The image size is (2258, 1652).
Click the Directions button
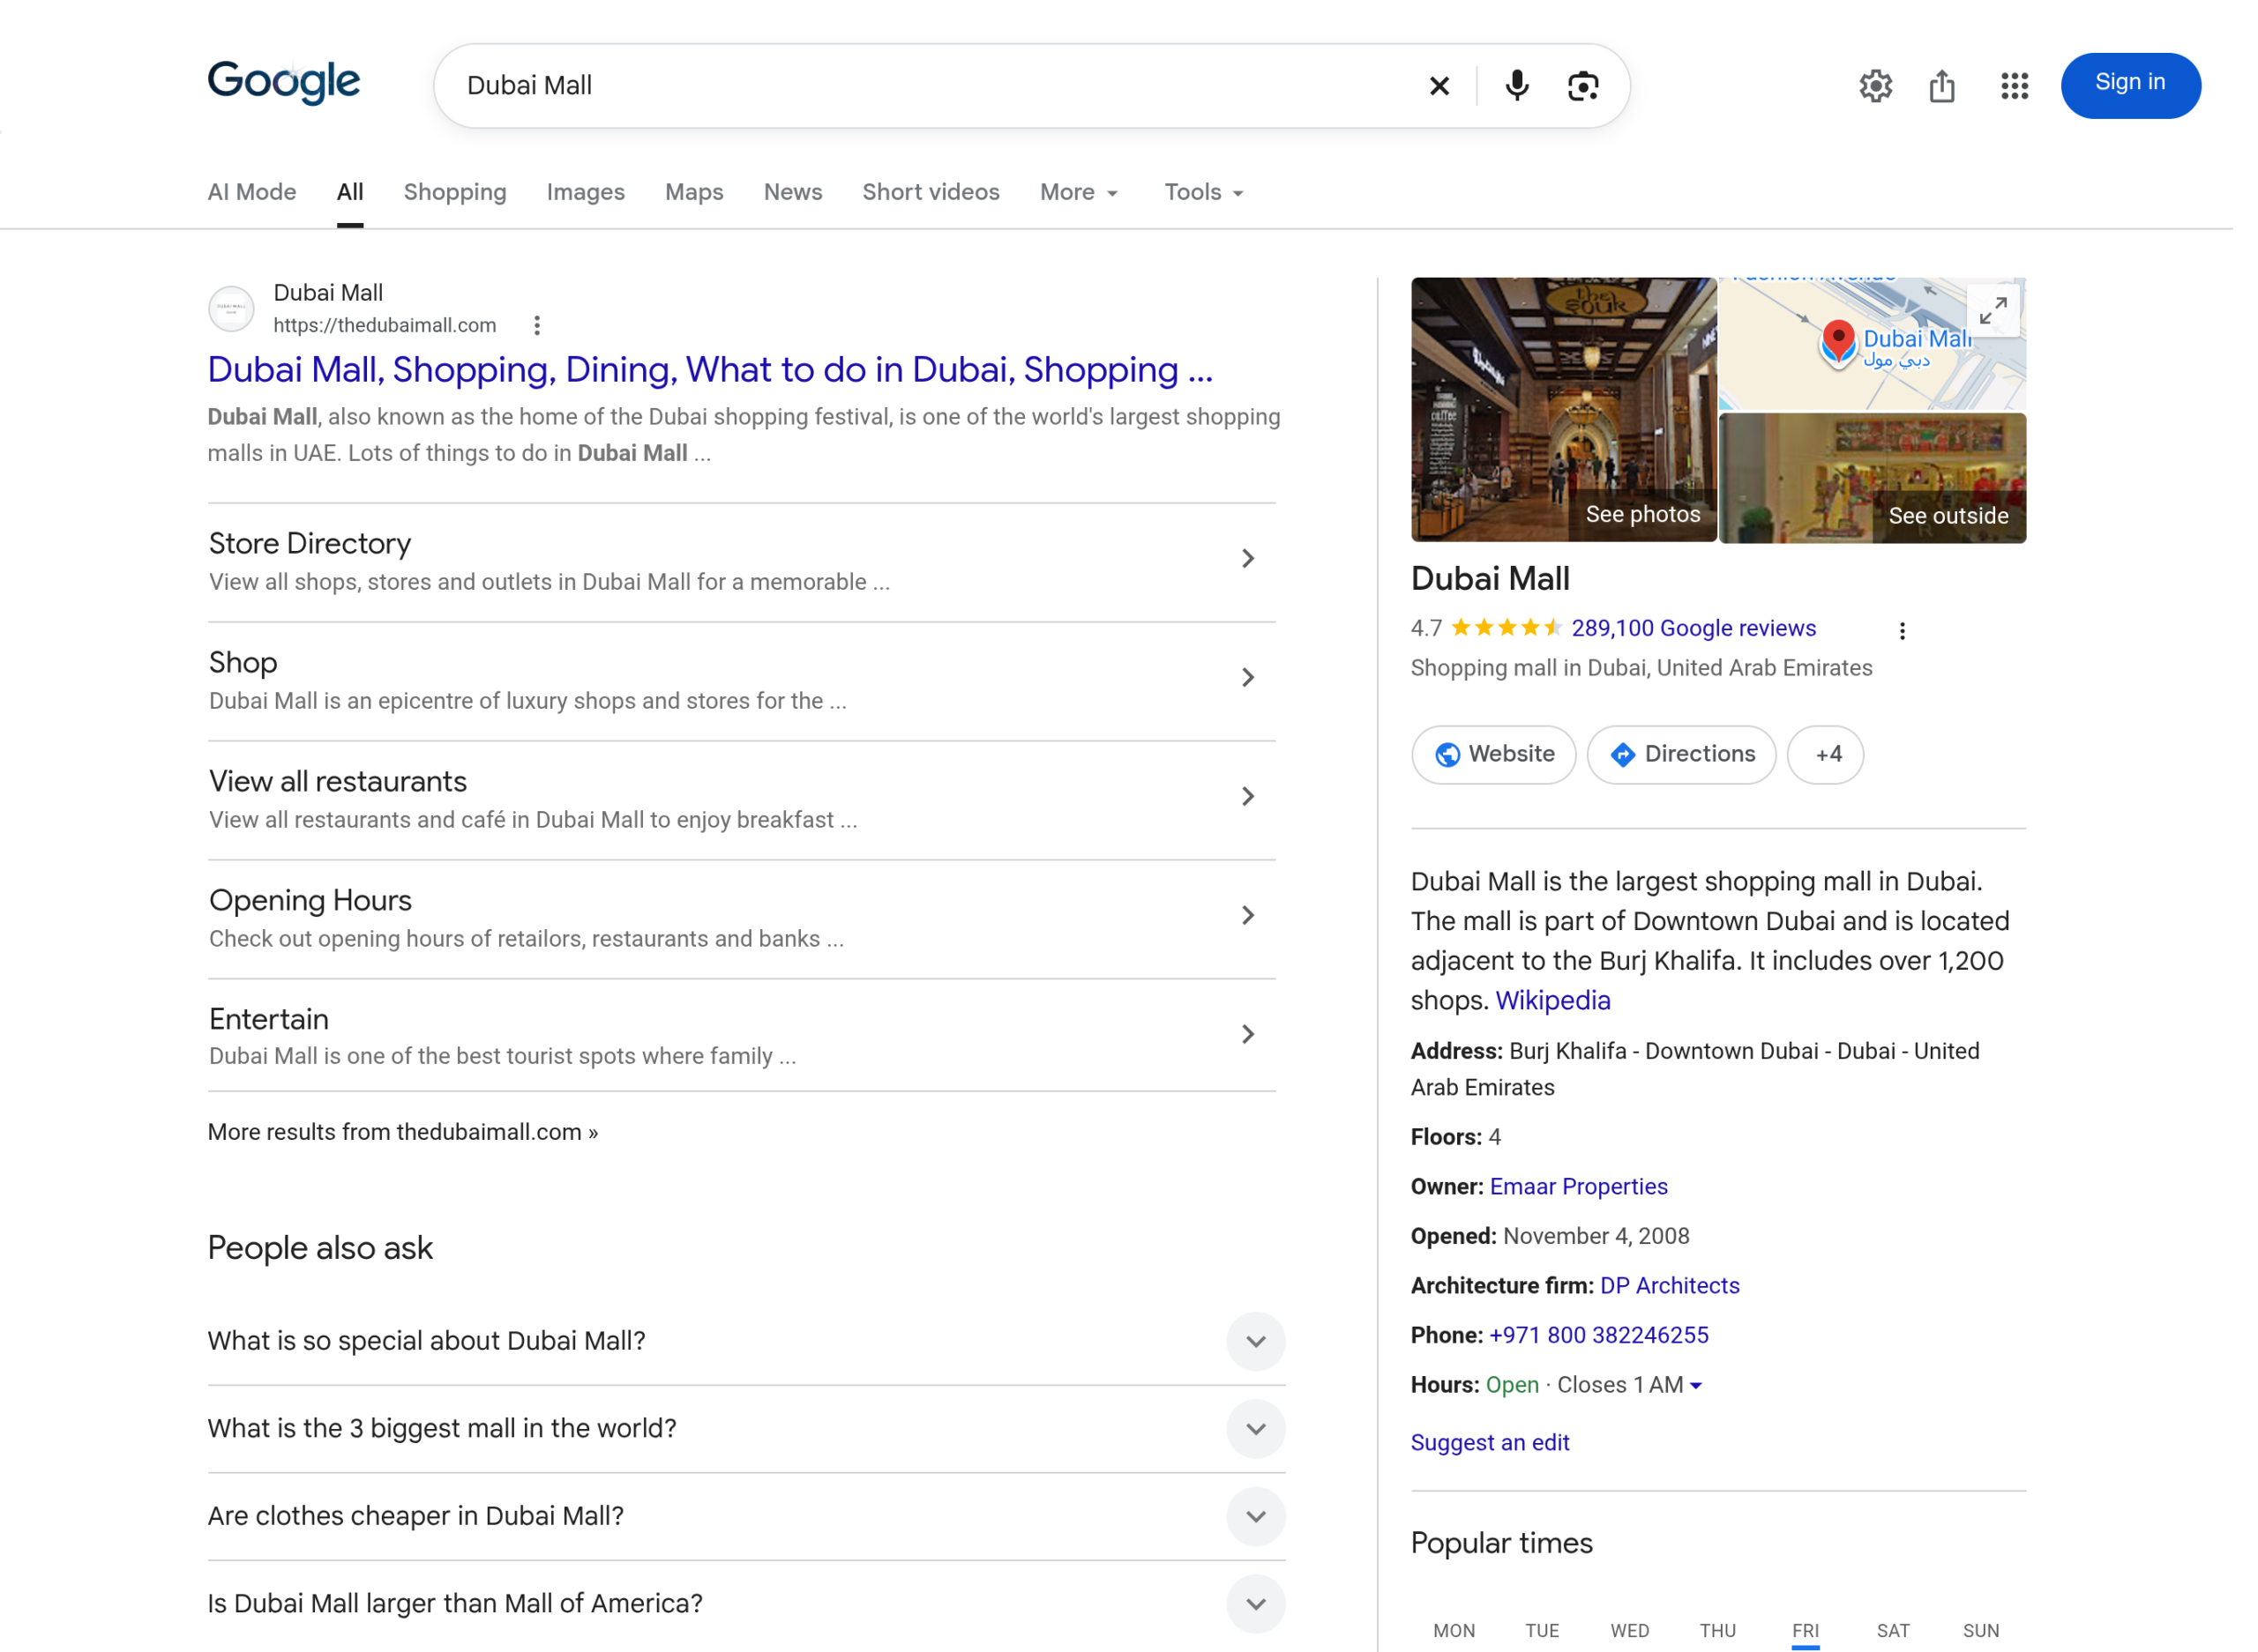[1682, 755]
